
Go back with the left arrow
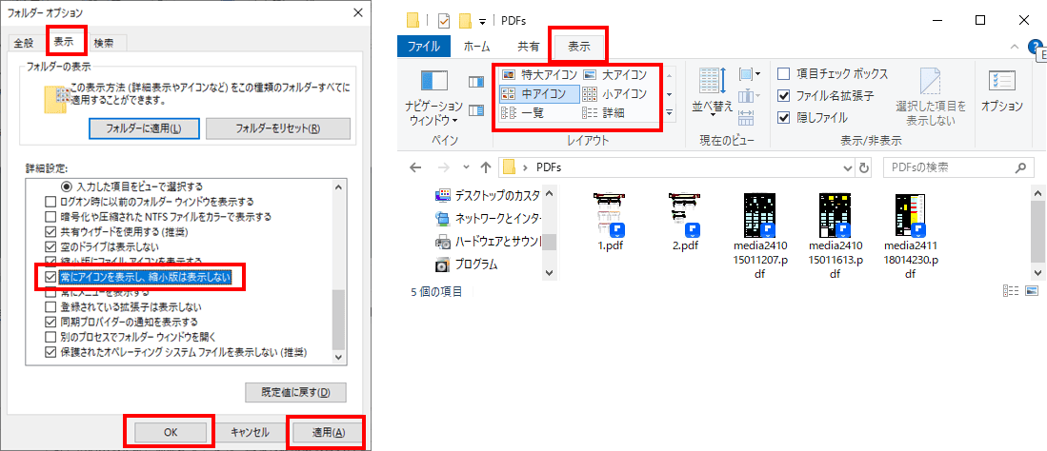415,167
